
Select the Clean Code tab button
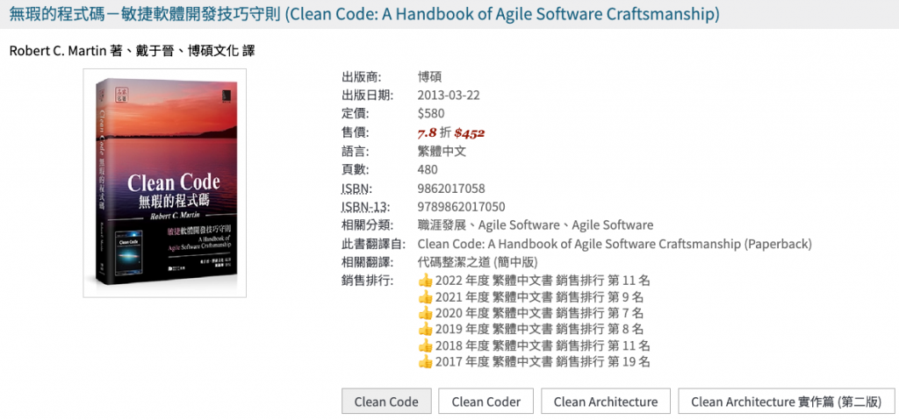[386, 402]
